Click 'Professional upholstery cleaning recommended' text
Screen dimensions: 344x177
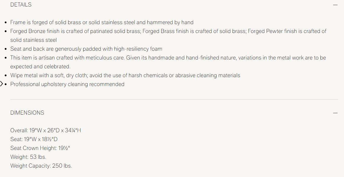click(x=67, y=84)
